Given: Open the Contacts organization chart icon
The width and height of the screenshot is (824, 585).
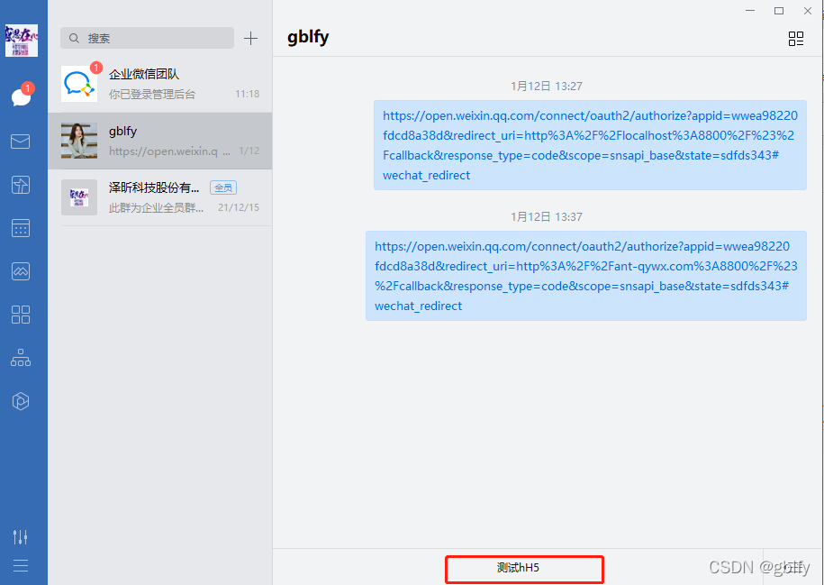Looking at the screenshot, I should click(x=21, y=358).
